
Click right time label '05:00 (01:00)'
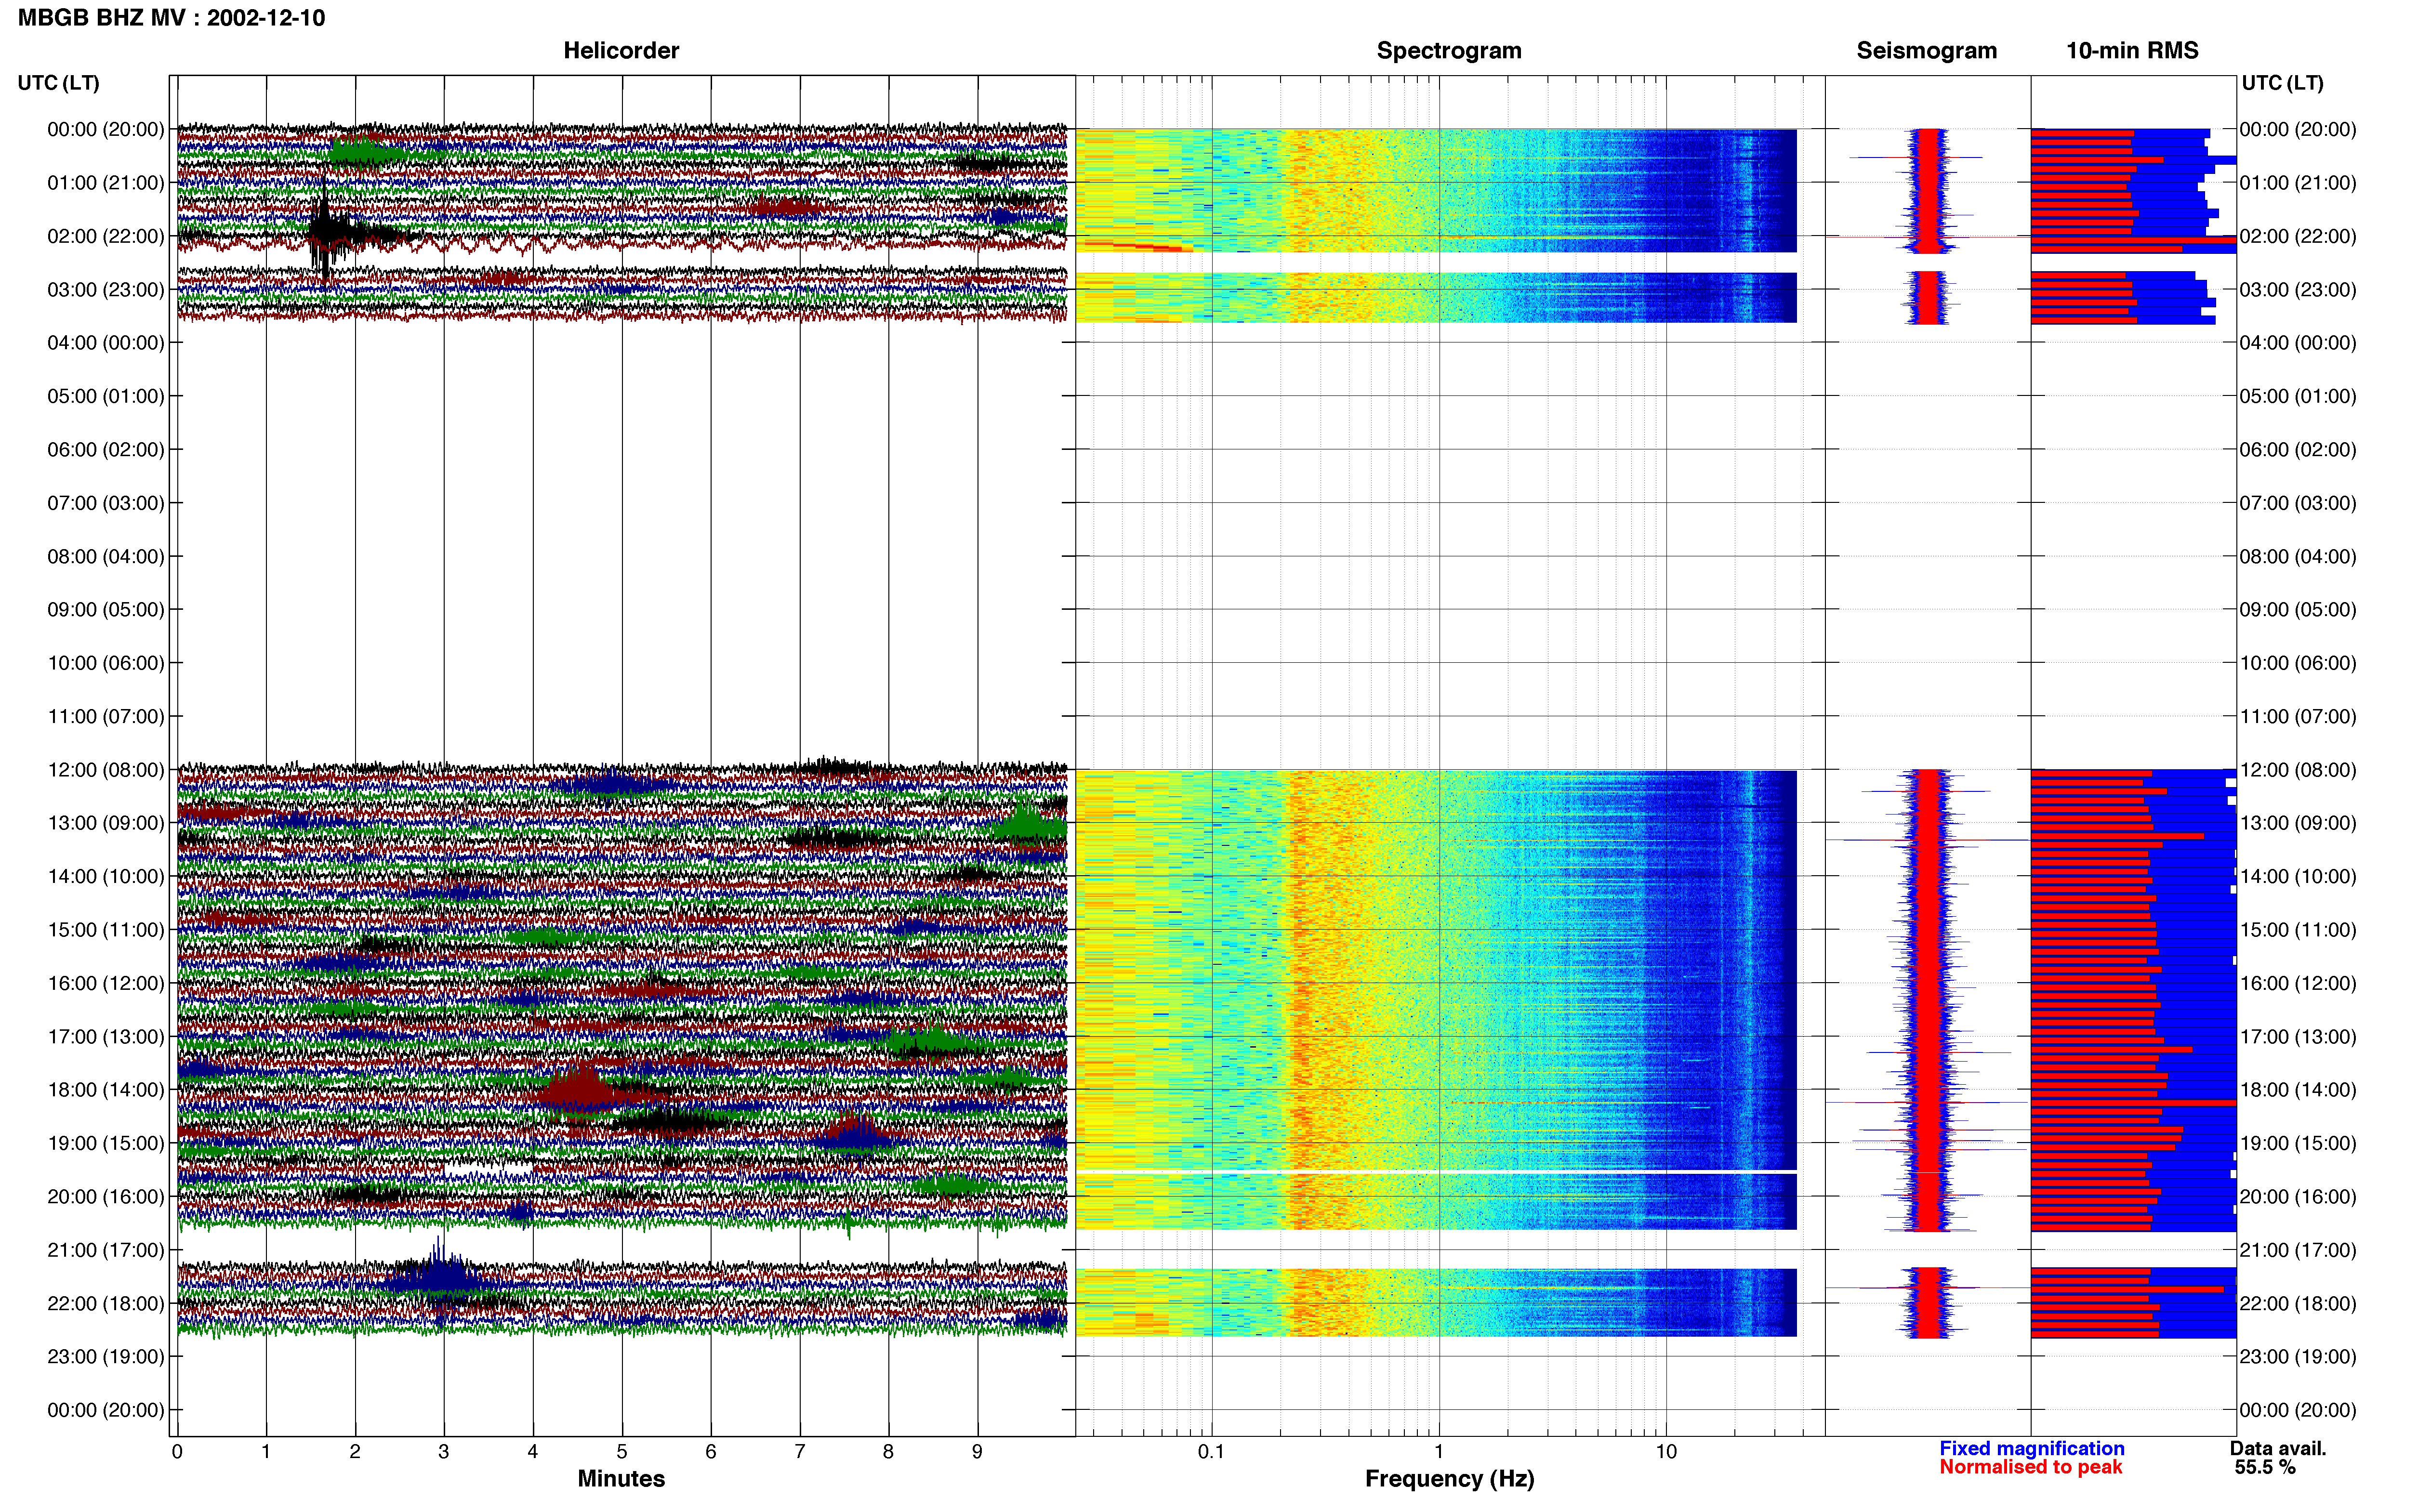pyautogui.click(x=2298, y=396)
